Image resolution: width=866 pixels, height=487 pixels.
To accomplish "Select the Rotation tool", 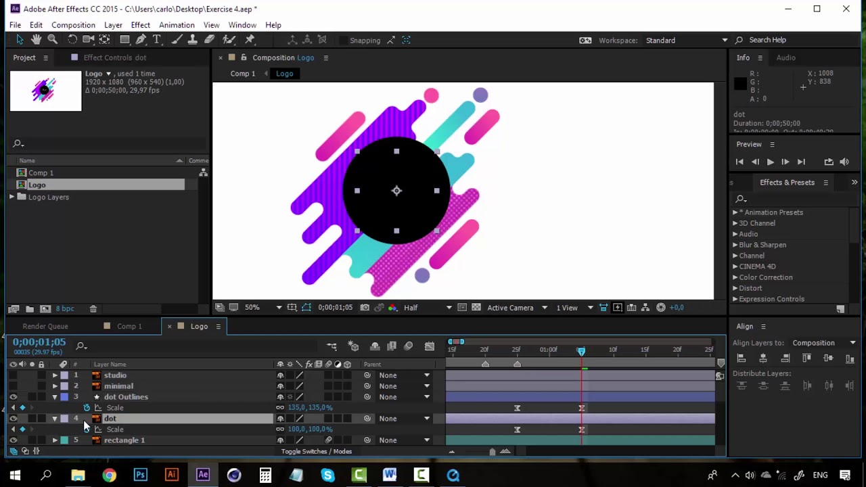I will coord(72,40).
